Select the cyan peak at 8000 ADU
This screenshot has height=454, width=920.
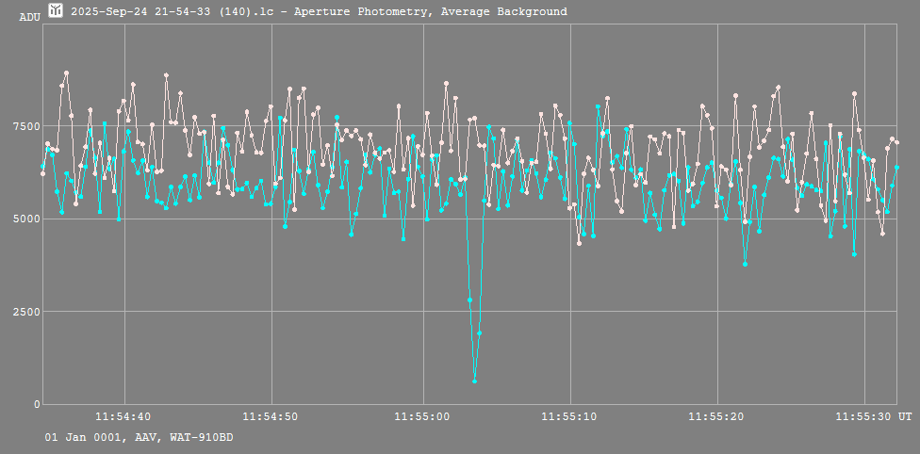coord(598,106)
